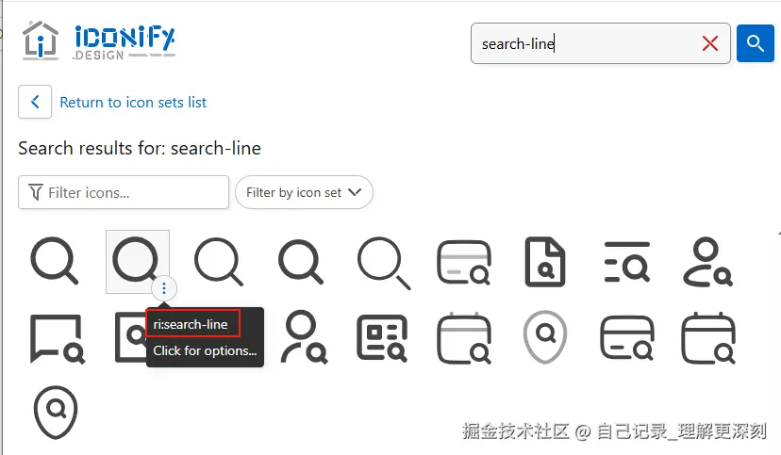Image resolution: width=781 pixels, height=455 pixels.
Task: Click the Click for options tooltip text
Action: point(205,350)
